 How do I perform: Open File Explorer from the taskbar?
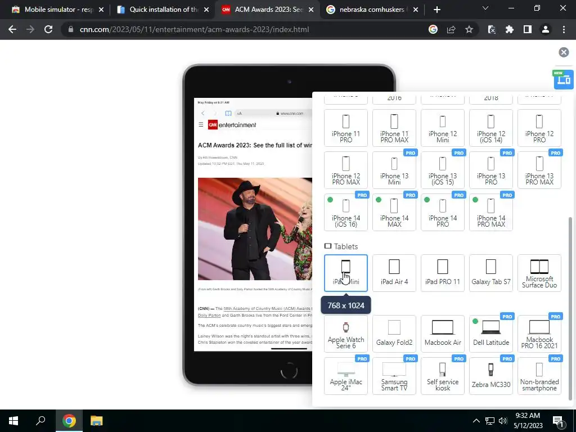(x=97, y=421)
